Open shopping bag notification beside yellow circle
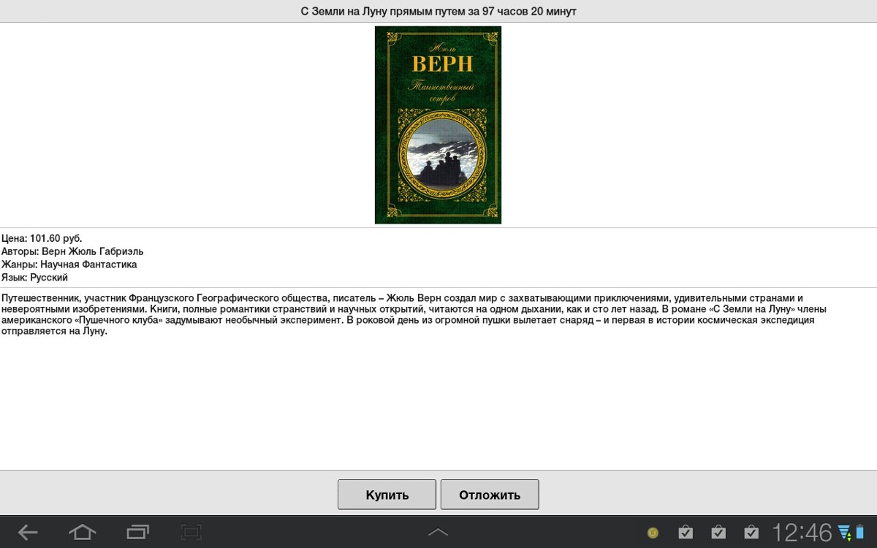877x548 pixels. tap(686, 532)
